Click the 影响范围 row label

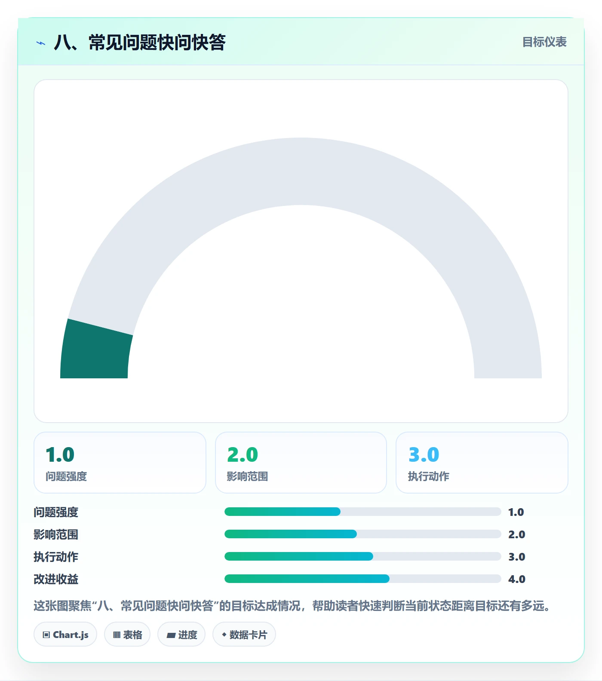56,534
